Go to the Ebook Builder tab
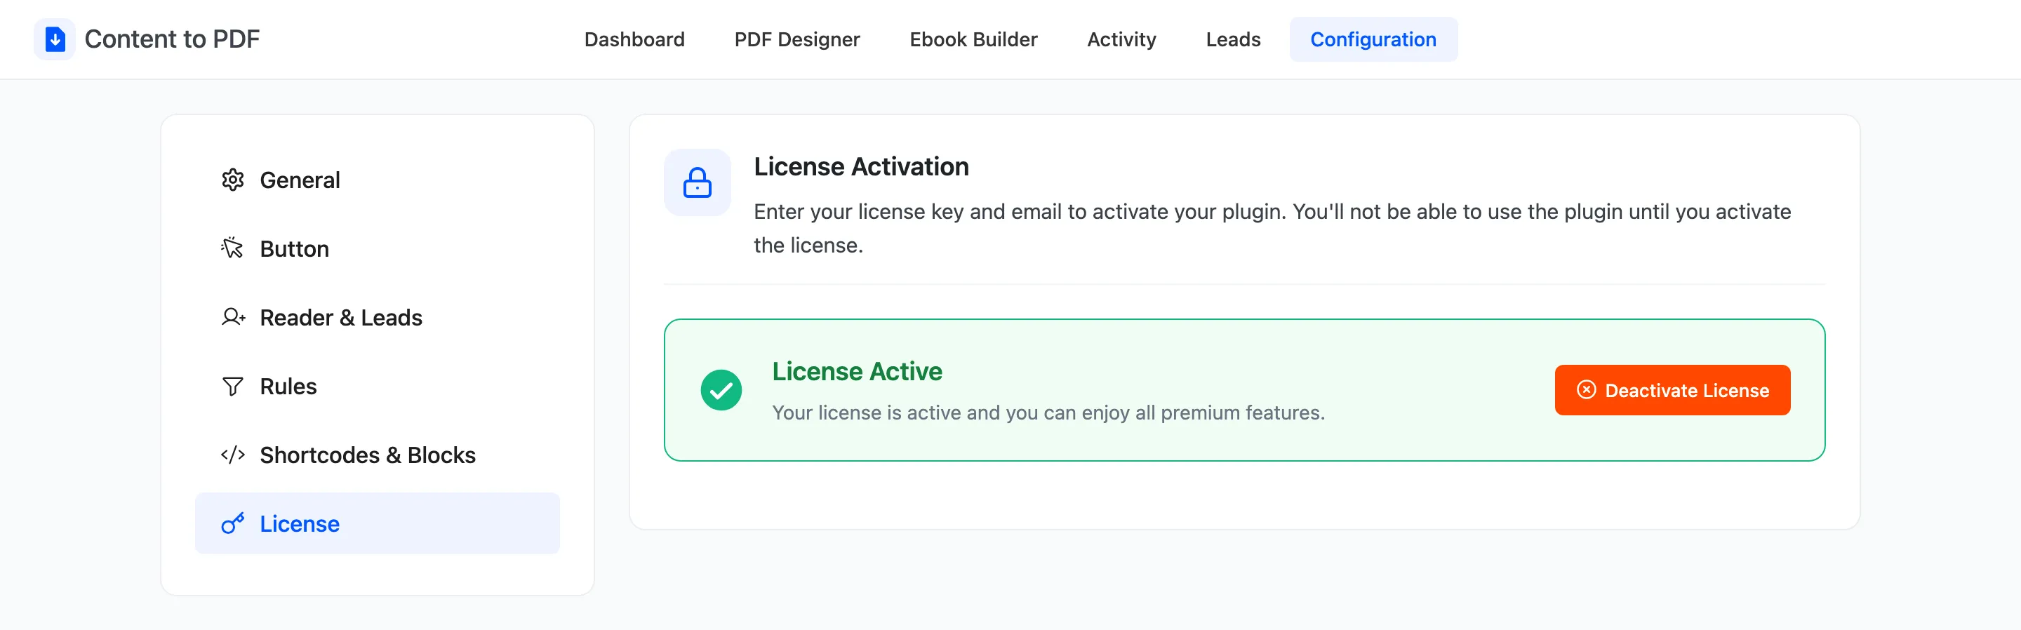The image size is (2021, 630). [x=973, y=39]
